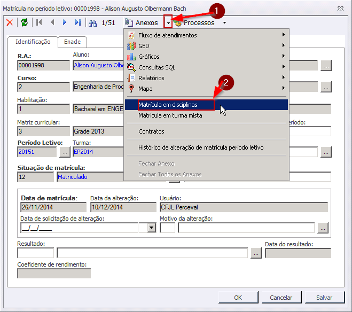Click browse button next to Período Letivo
Image resolution: width=352 pixels, height=312 pixels.
point(64,152)
